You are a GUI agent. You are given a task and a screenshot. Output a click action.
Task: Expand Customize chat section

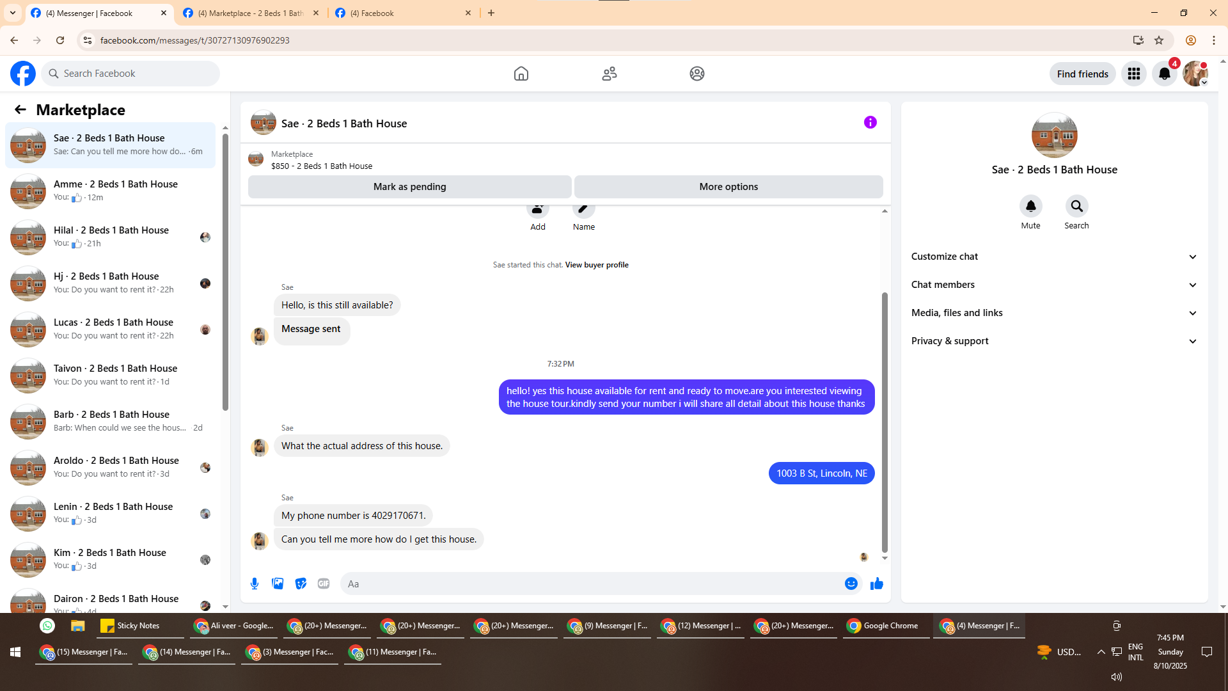(1053, 257)
